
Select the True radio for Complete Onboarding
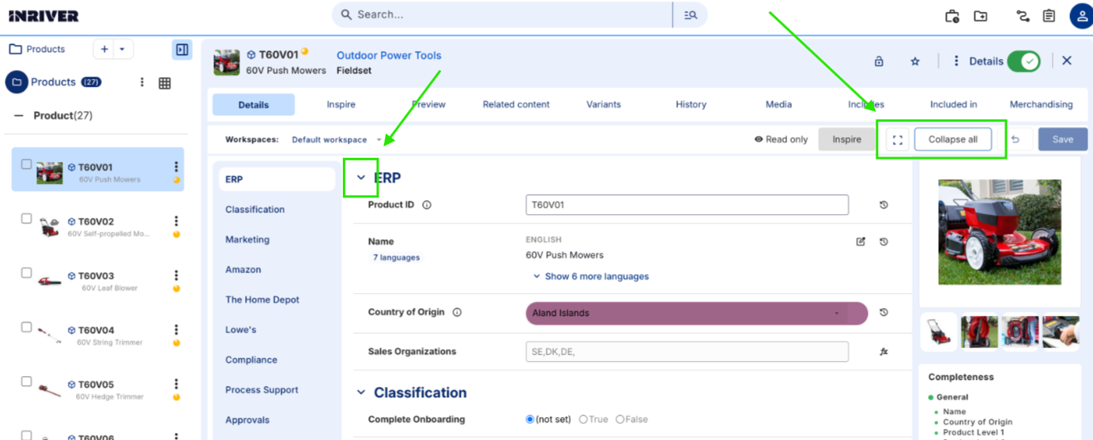coord(583,419)
